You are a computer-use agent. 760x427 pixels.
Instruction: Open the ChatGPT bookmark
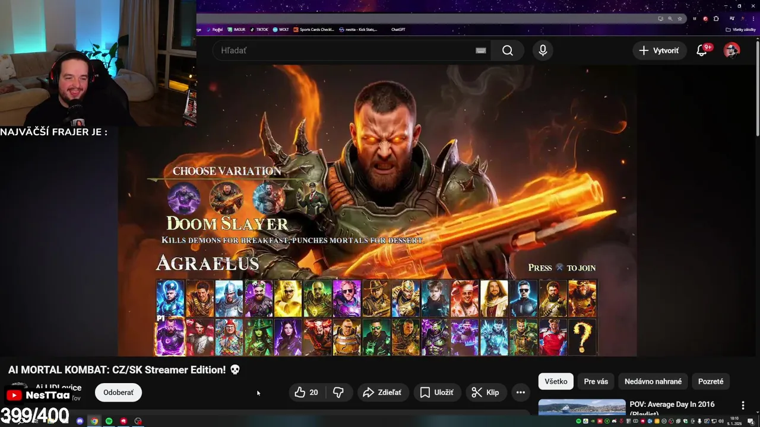coord(398,29)
